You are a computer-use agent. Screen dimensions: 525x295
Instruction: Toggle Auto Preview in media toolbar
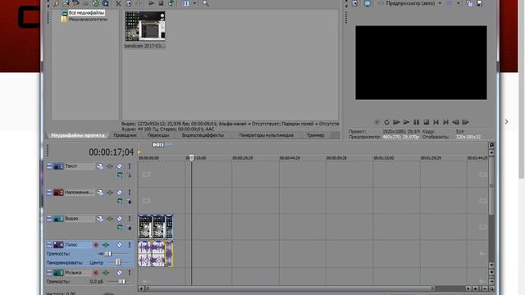[x=171, y=3]
